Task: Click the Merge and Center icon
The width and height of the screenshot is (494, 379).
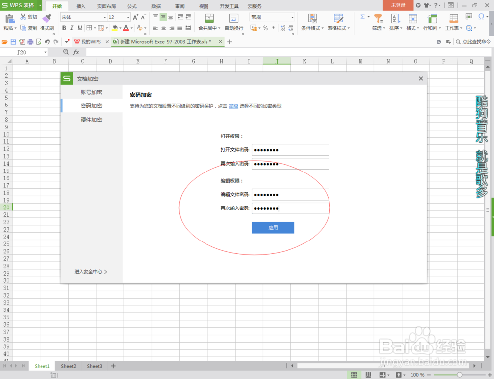Action: [x=209, y=18]
